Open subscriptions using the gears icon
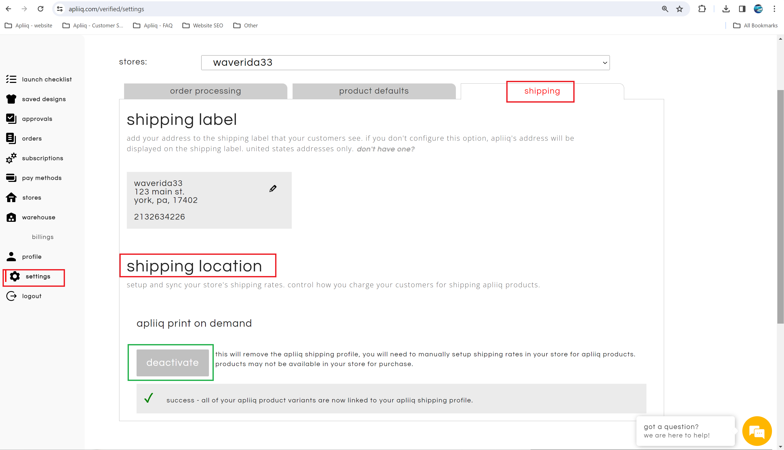Screen dimensions: 784x450 [x=11, y=158]
